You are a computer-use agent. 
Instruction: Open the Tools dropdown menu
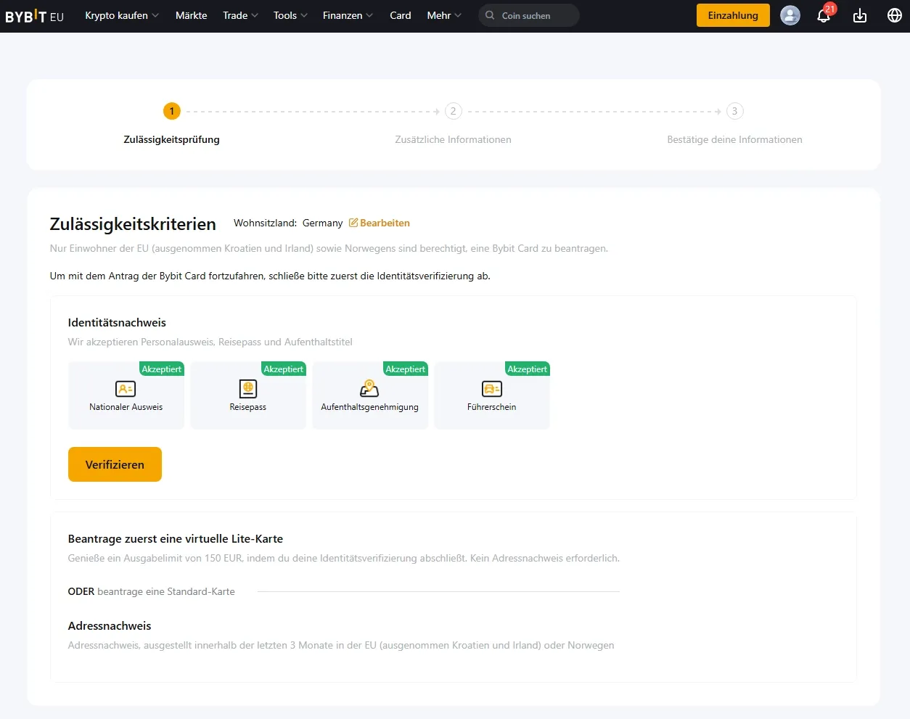tap(290, 15)
